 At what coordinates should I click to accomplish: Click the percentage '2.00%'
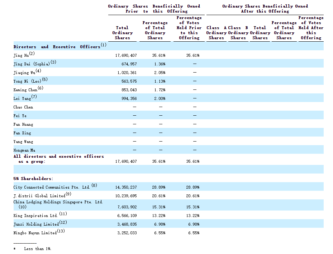(160, 98)
